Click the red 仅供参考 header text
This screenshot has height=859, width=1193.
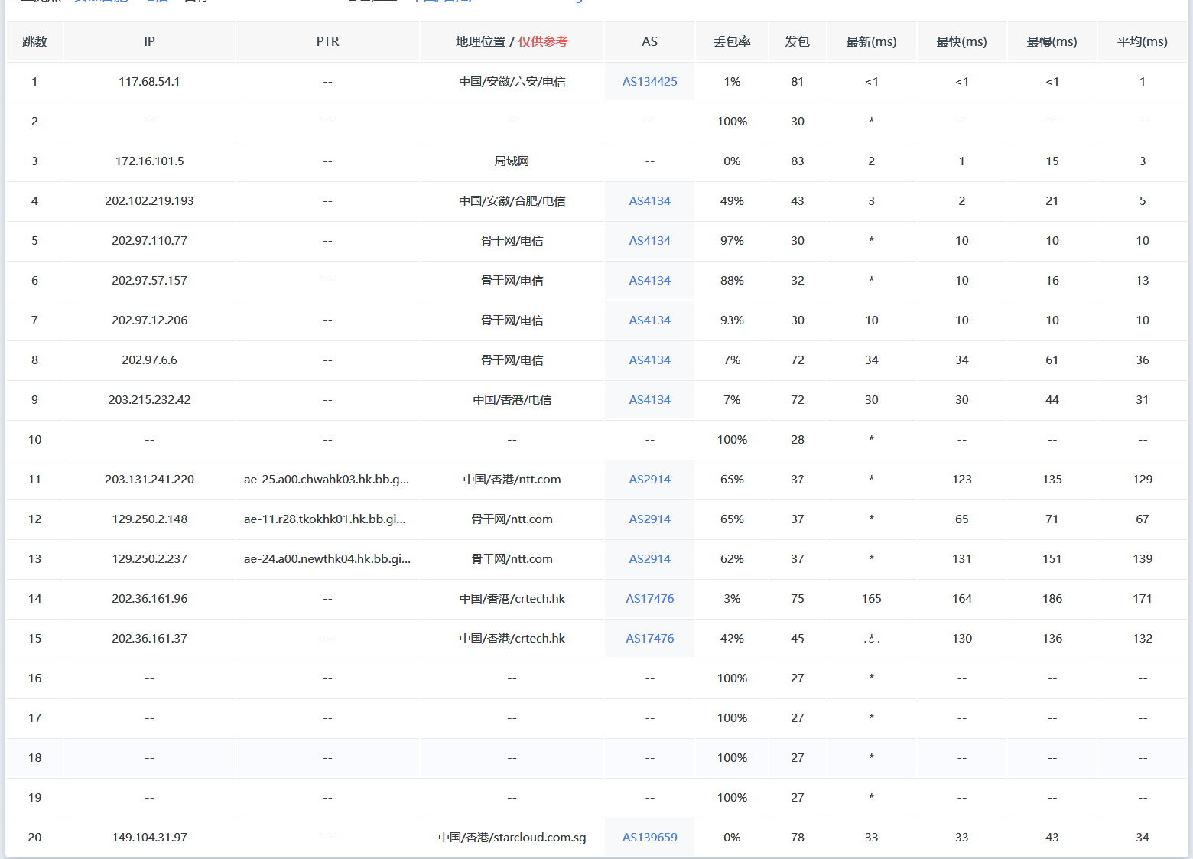[x=543, y=42]
